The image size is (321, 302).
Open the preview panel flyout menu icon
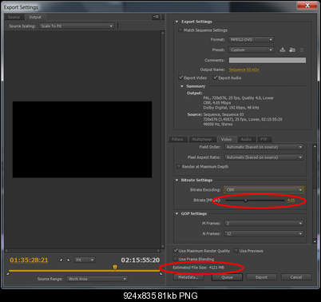(156, 17)
